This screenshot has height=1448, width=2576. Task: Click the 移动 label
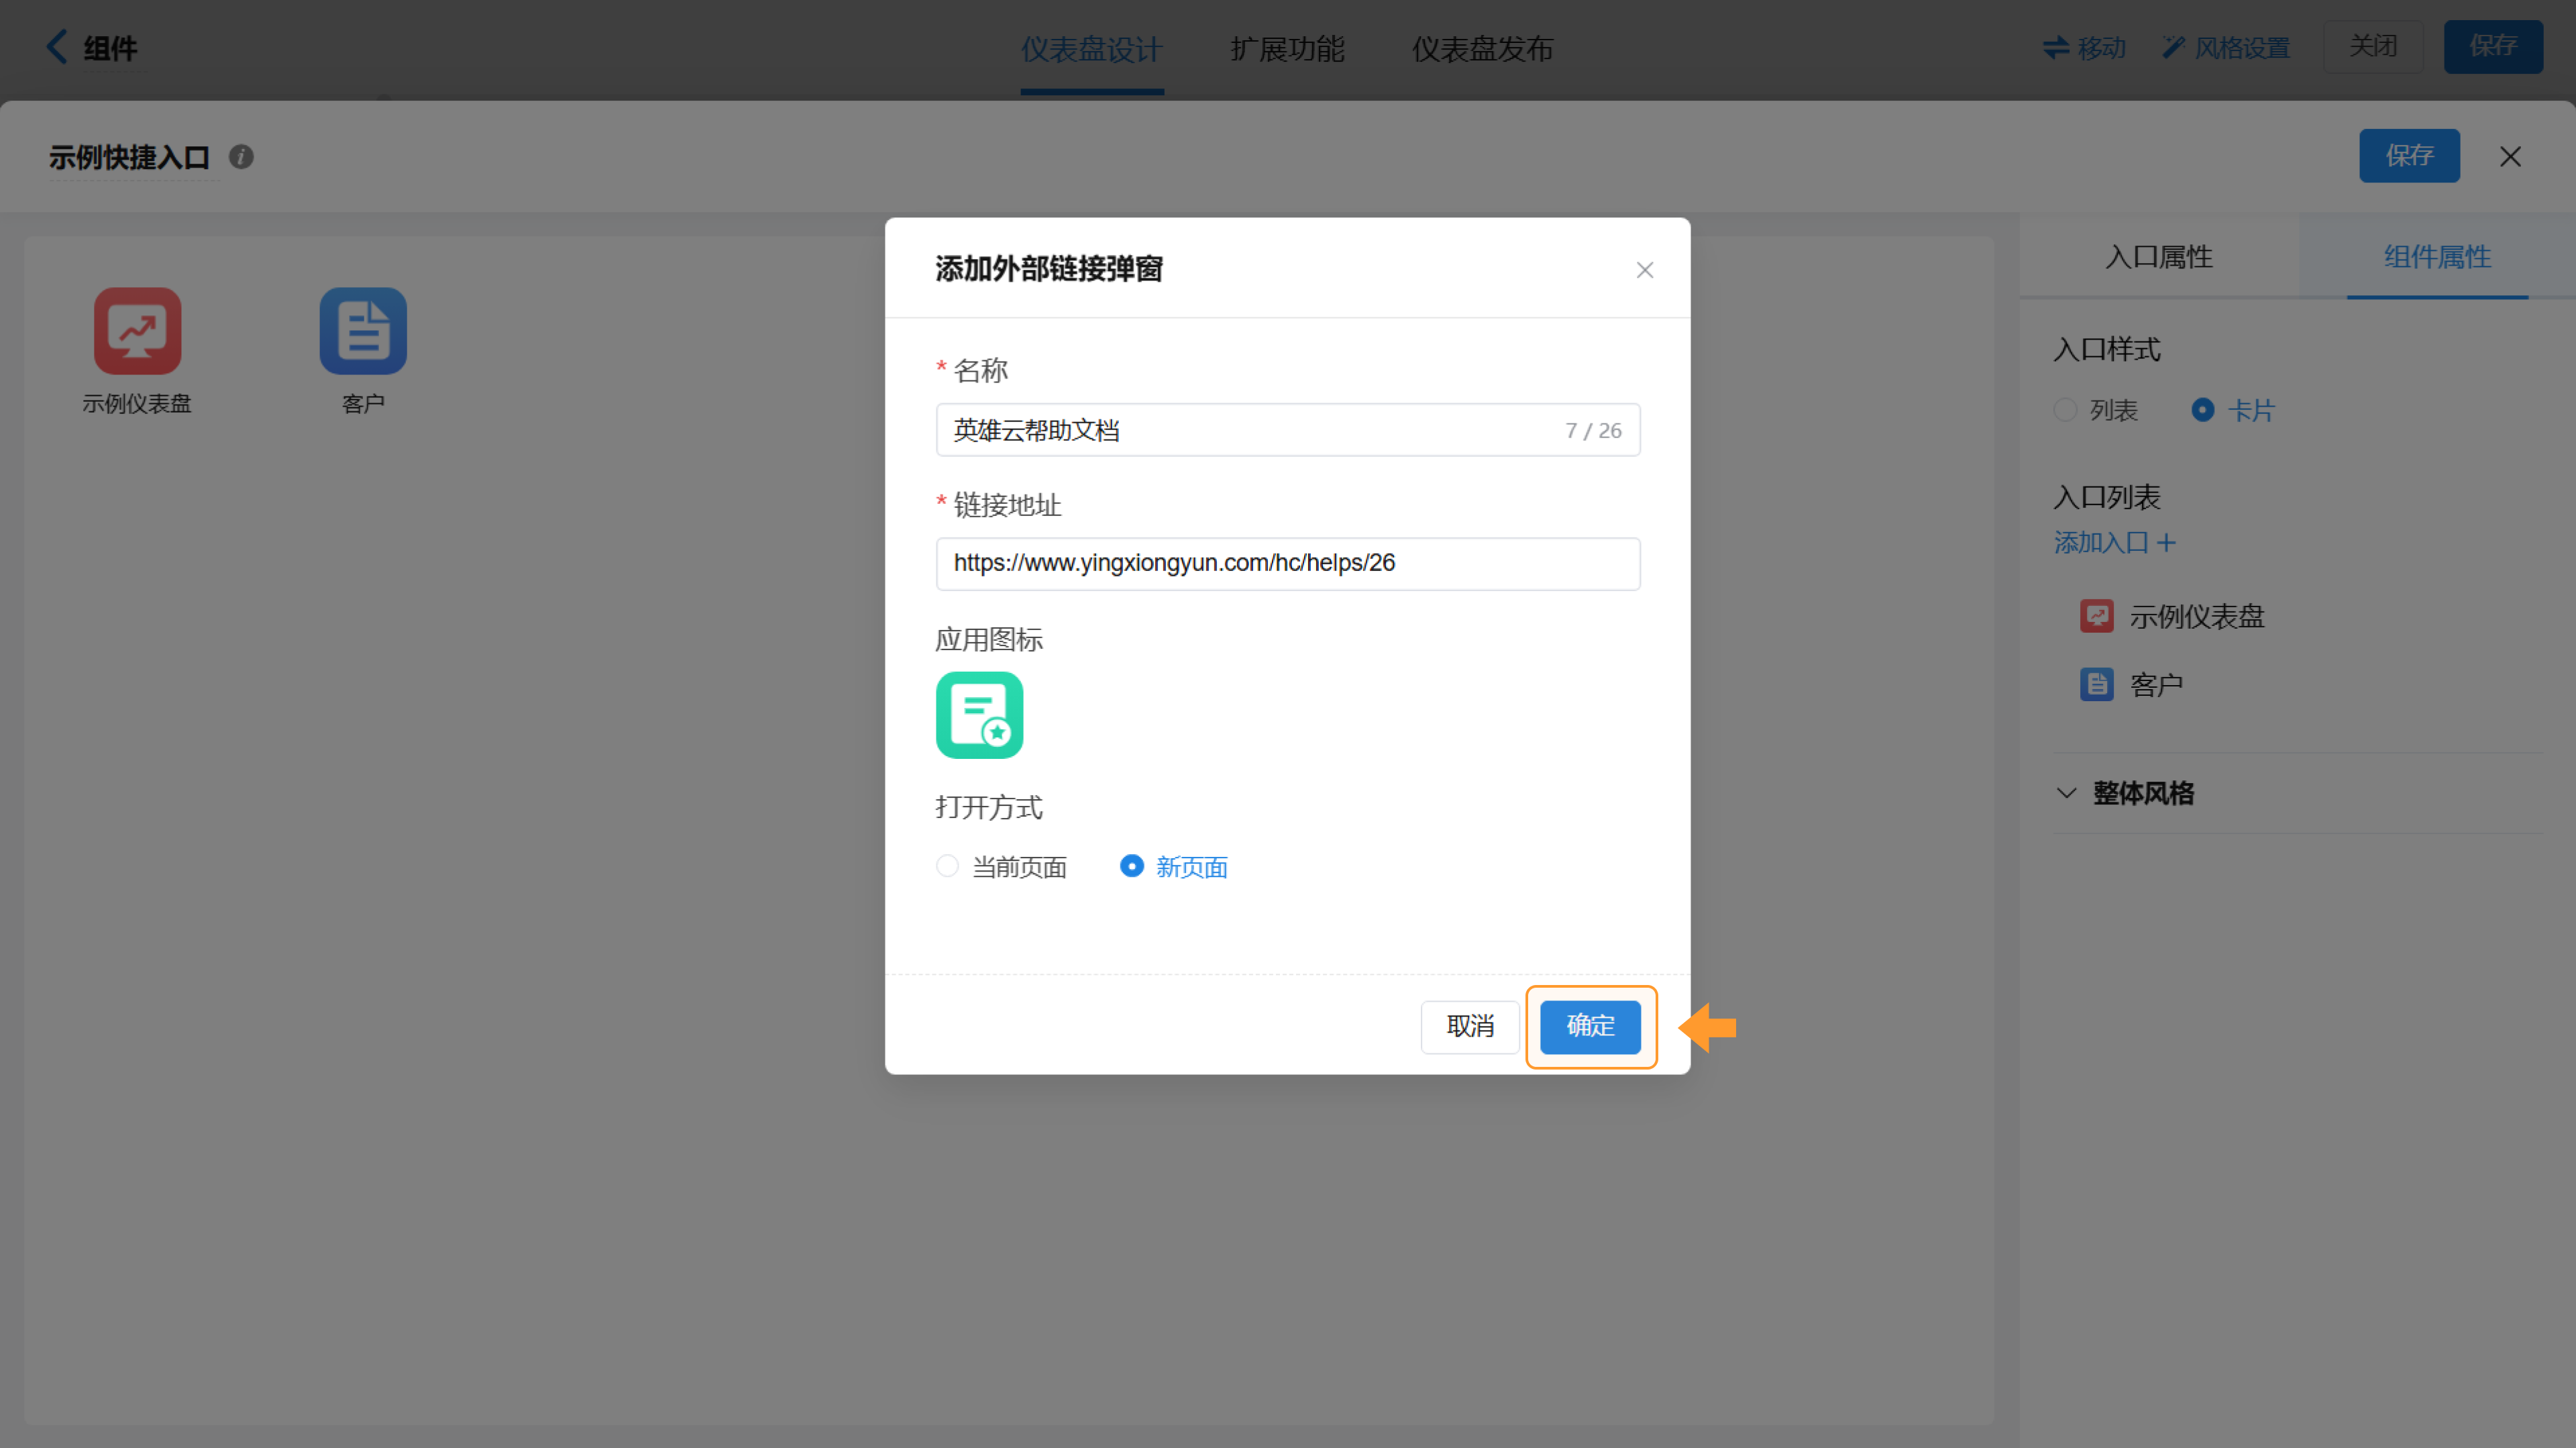pos(2101,48)
